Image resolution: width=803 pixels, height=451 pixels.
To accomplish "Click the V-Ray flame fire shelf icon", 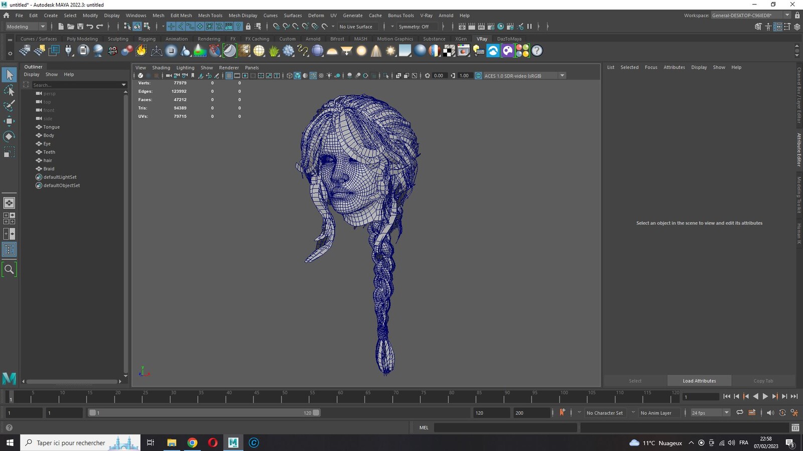I will click(x=142, y=51).
